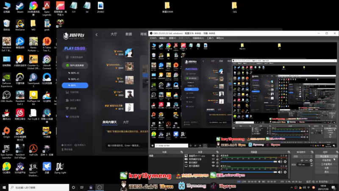
Task: Toggle the video capture device source lock
Action: tap(217, 159)
